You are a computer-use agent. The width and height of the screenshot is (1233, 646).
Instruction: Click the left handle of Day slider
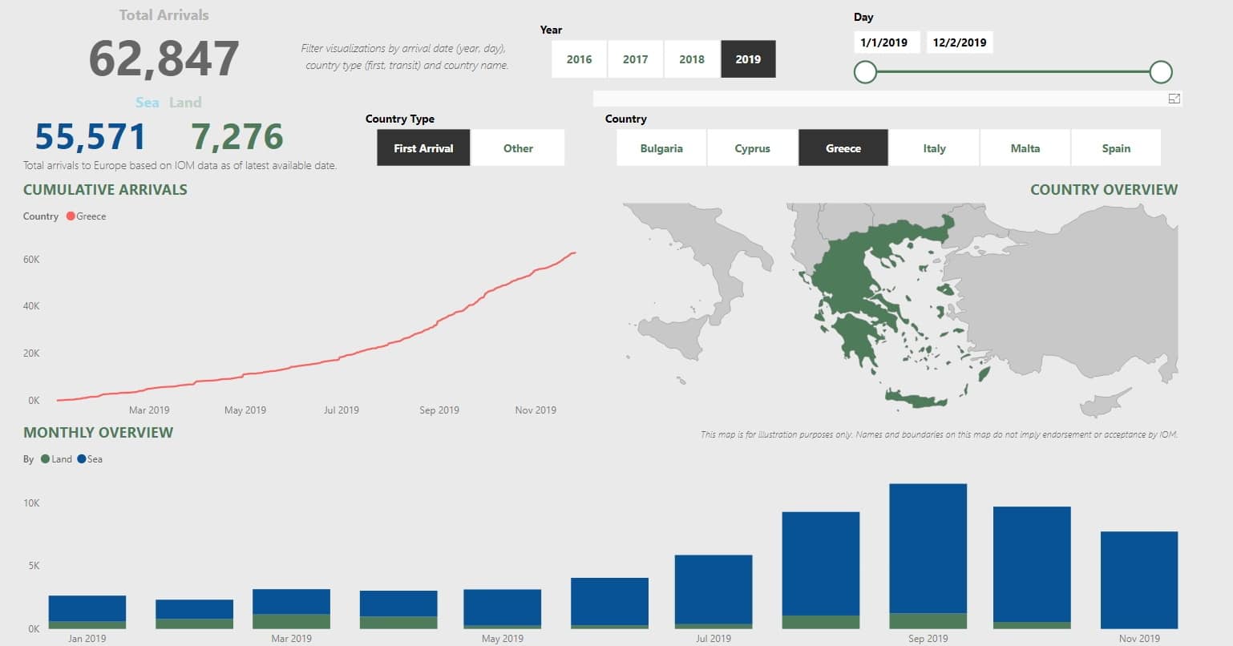(x=865, y=72)
